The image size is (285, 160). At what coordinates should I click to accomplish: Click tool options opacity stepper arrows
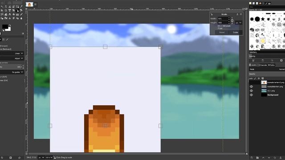pos(23,67)
